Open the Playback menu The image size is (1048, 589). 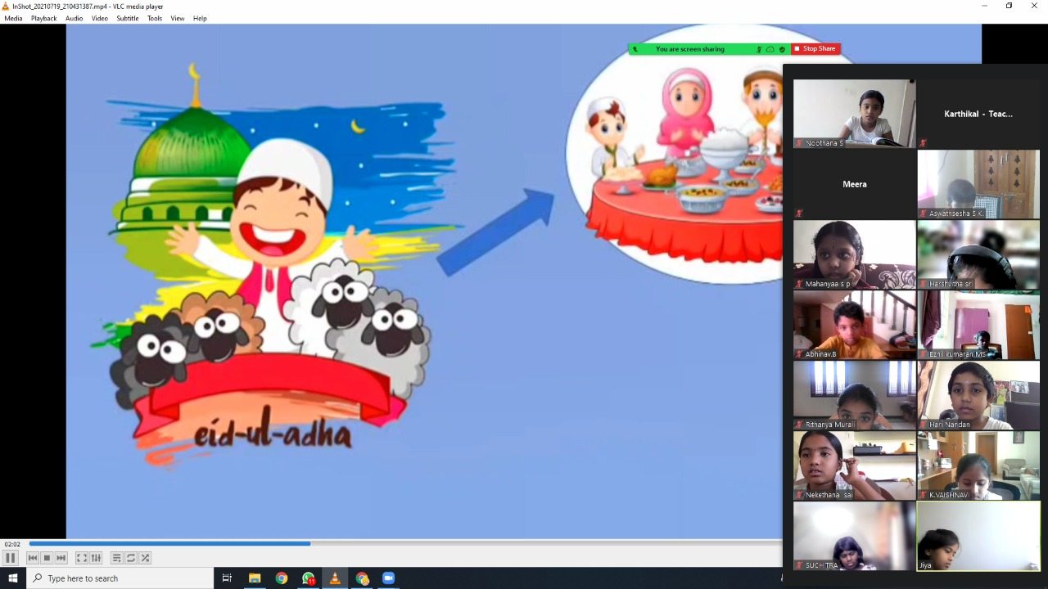tap(44, 18)
